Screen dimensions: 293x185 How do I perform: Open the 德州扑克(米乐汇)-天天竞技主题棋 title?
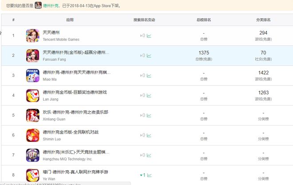click(76, 152)
